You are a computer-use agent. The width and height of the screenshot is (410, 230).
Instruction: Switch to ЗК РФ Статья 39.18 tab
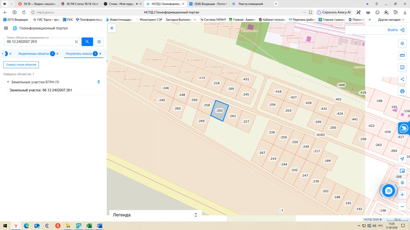point(80,4)
